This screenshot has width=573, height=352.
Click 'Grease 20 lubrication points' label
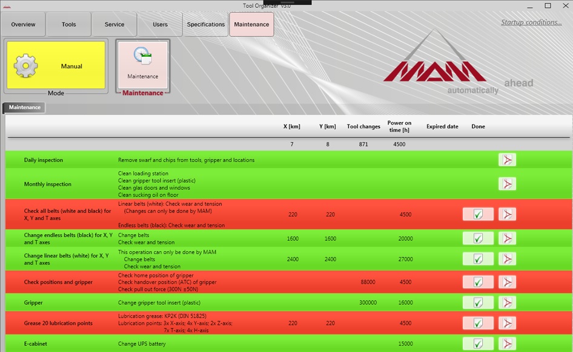click(x=58, y=323)
